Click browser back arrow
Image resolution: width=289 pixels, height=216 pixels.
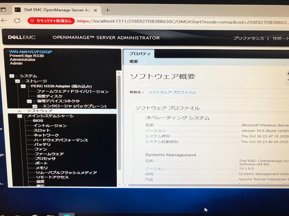4,21
